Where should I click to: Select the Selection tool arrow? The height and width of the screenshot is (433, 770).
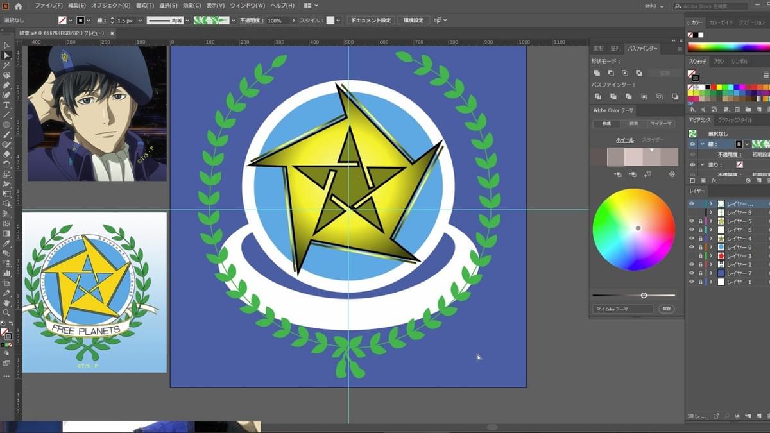pyautogui.click(x=6, y=46)
